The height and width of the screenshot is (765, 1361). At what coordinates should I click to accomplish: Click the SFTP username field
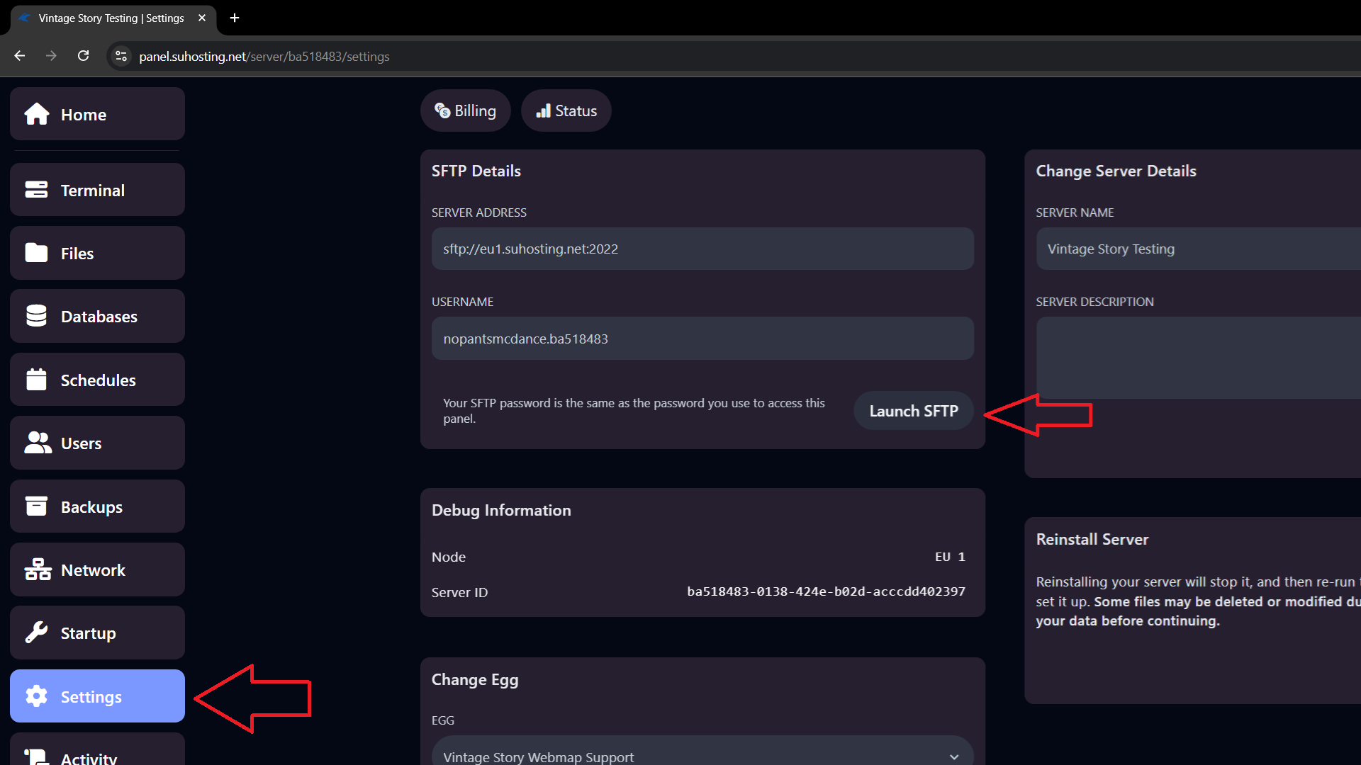click(702, 339)
